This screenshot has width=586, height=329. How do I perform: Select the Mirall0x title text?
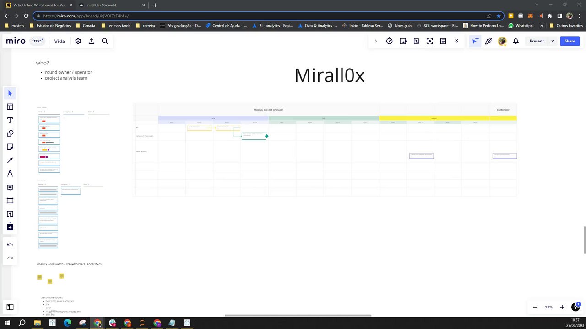pyautogui.click(x=329, y=75)
